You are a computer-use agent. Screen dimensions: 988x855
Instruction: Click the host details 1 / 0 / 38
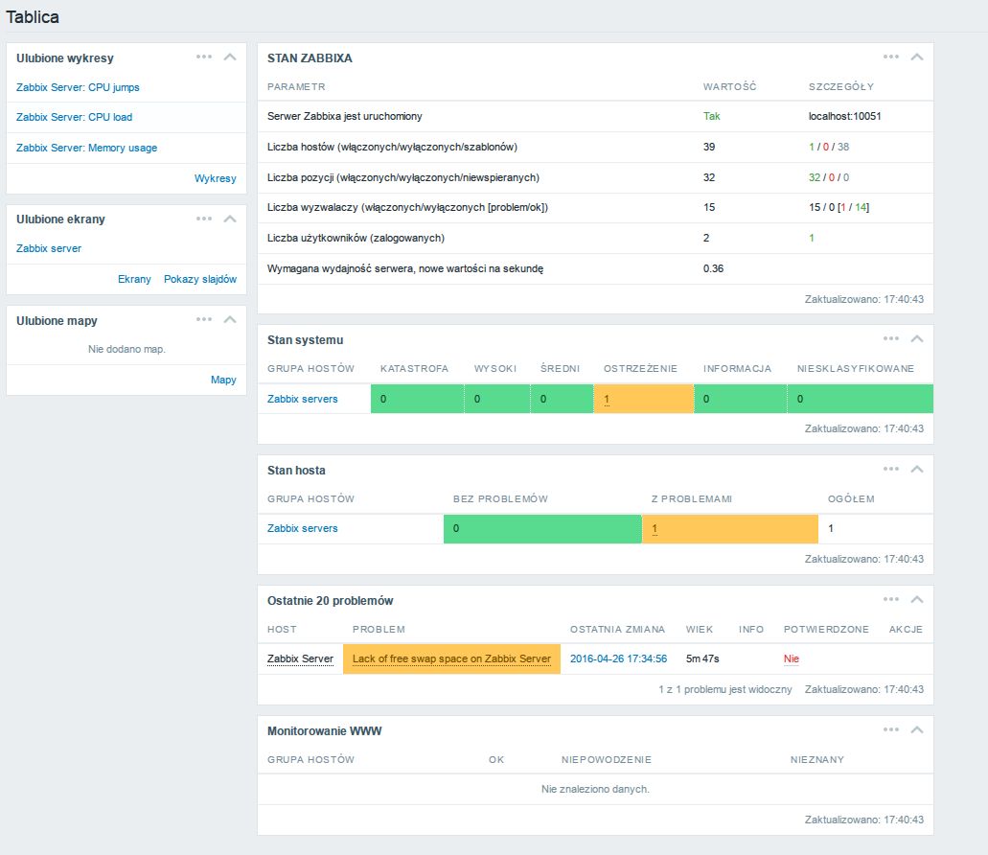[x=829, y=147]
